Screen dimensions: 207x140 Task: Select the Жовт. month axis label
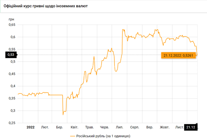click(164, 127)
